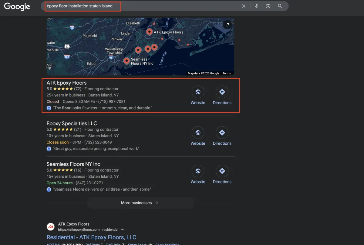The height and width of the screenshot is (245, 364).
Task: Click "Closes soon" status for Epoxy Specialties
Action: [x=58, y=142]
